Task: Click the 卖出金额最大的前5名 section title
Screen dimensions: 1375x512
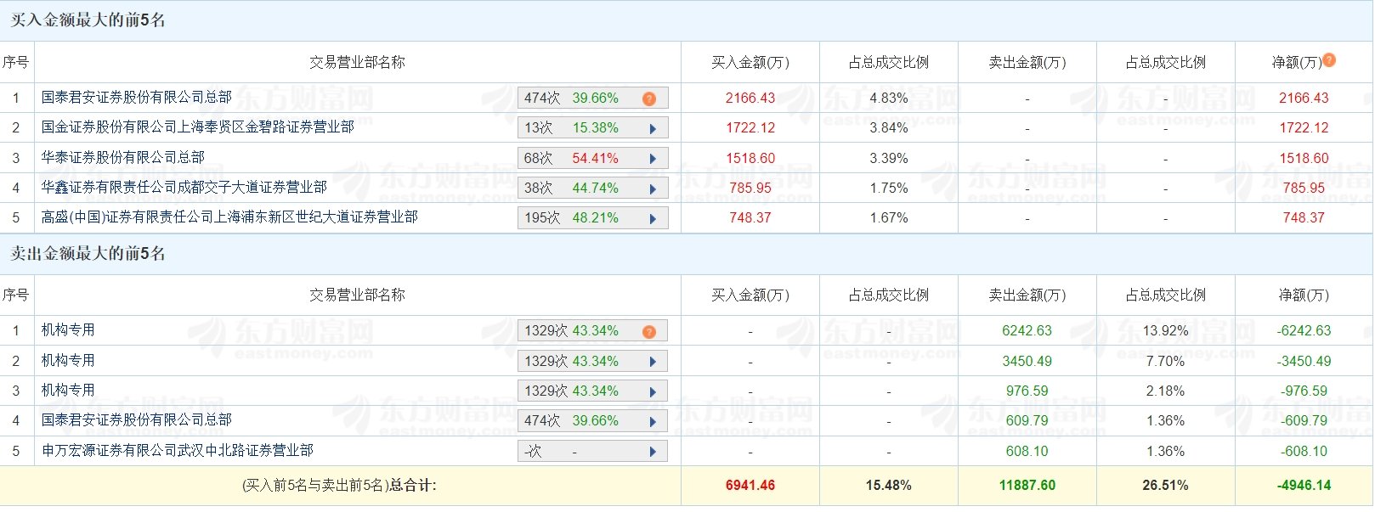Action: (88, 254)
